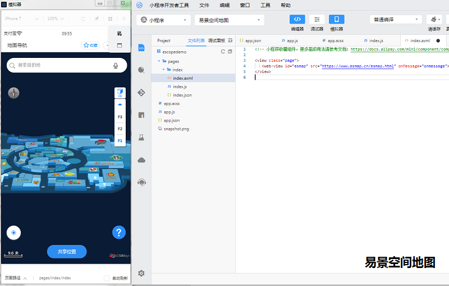This screenshot has height=286, width=449.
Task: Collapse the pages folder
Action: (x=159, y=61)
